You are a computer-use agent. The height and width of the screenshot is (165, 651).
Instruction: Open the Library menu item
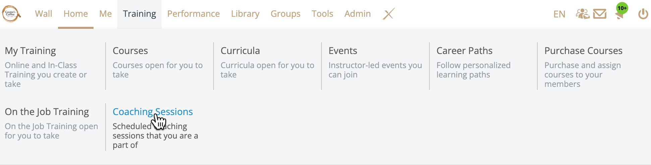(245, 14)
